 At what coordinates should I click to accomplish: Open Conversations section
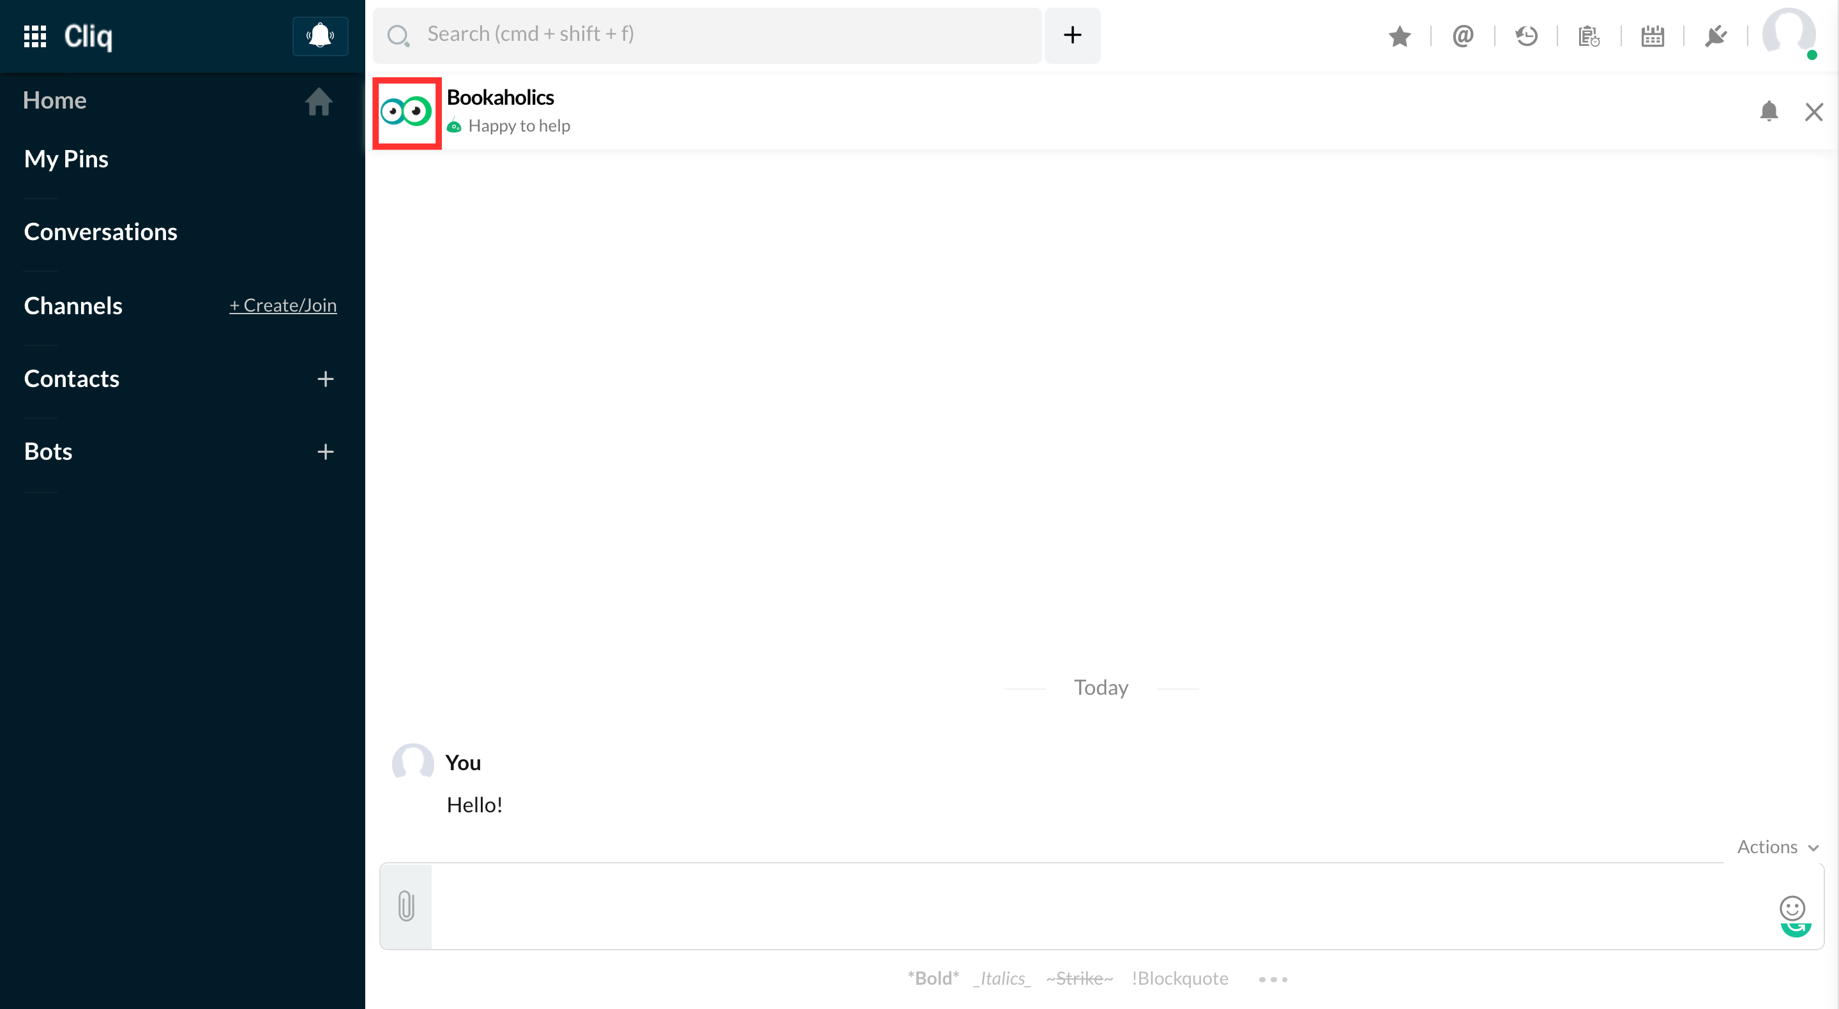coord(101,232)
